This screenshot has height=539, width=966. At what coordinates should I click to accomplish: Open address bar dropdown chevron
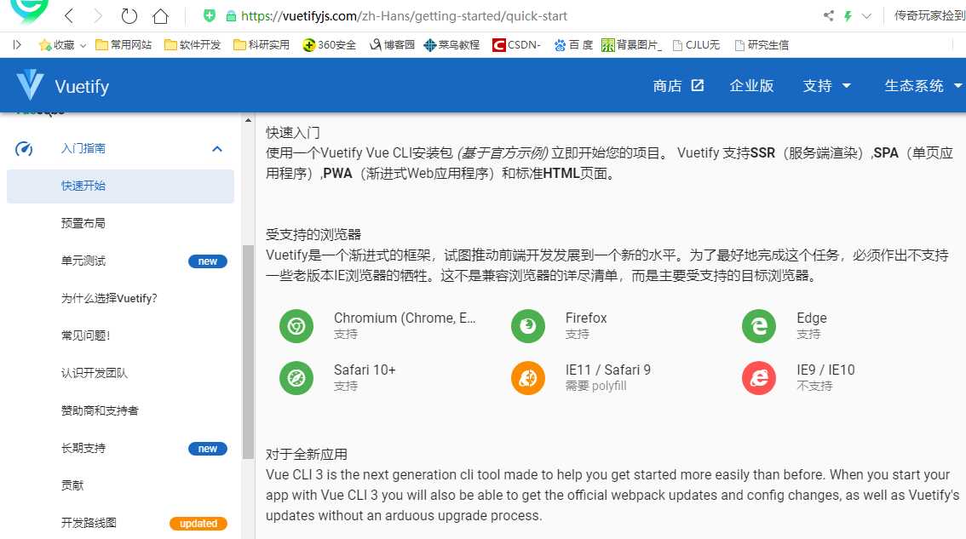pyautogui.click(x=867, y=16)
